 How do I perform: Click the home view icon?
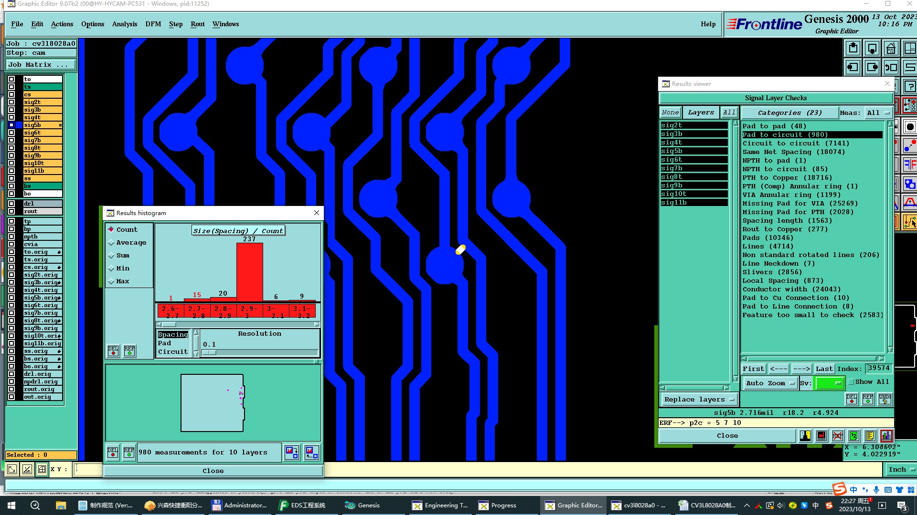(891, 49)
